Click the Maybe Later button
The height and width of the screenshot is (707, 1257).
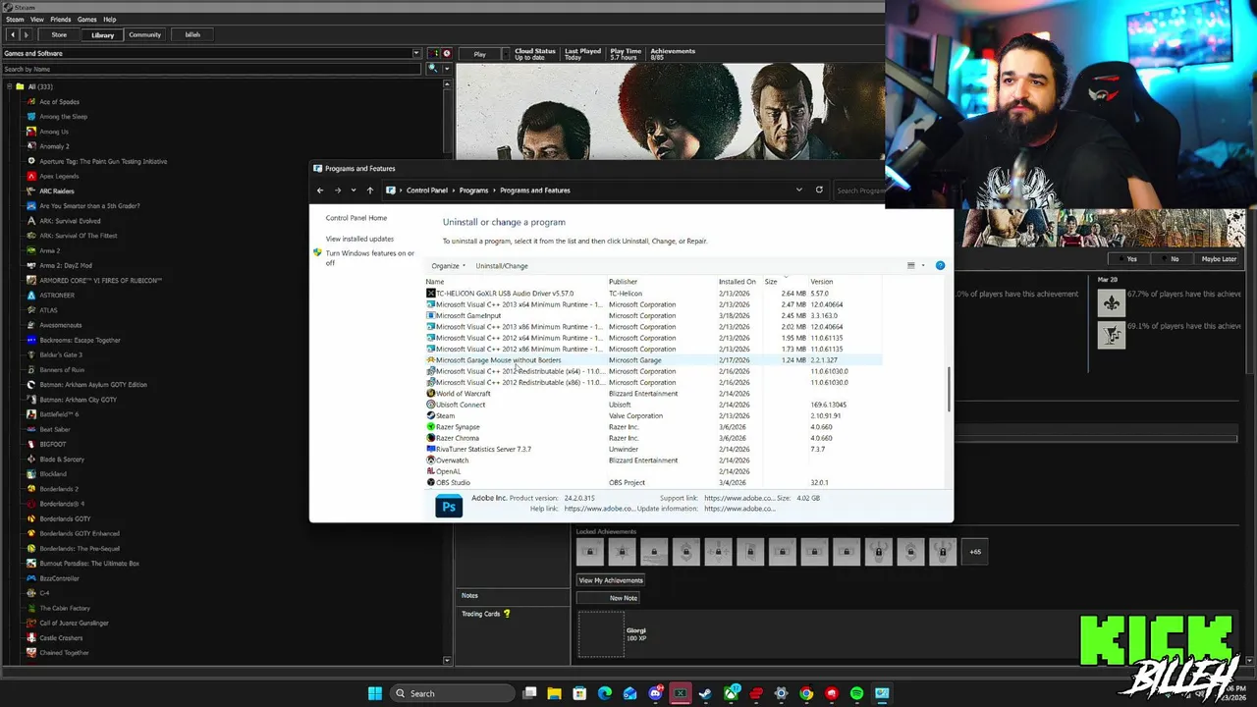[1219, 259]
